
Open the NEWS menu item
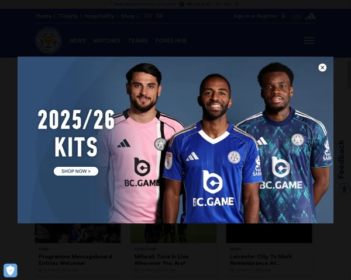coord(78,40)
